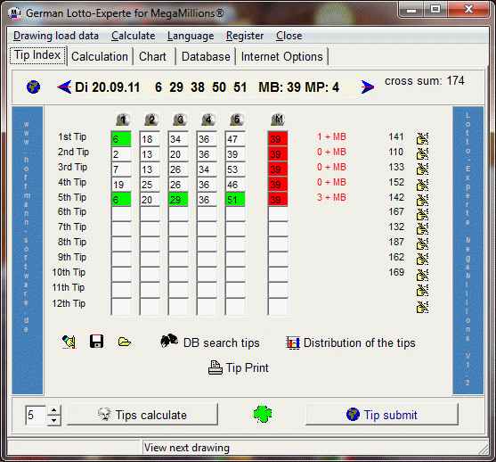The width and height of the screenshot is (496, 462).
Task: Click the 'cross sum: 174' text
Action: pos(425,81)
